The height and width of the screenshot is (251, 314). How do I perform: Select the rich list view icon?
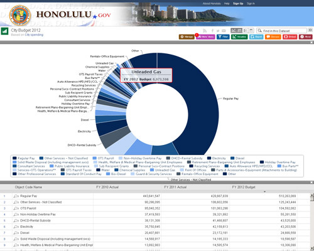click(245, 31)
